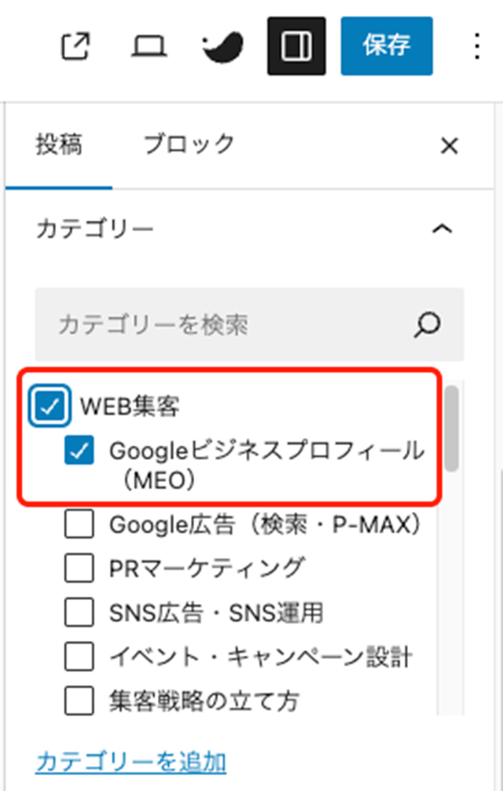Toggle the settings sidebar panel icon
The image size is (503, 791).
click(x=296, y=46)
